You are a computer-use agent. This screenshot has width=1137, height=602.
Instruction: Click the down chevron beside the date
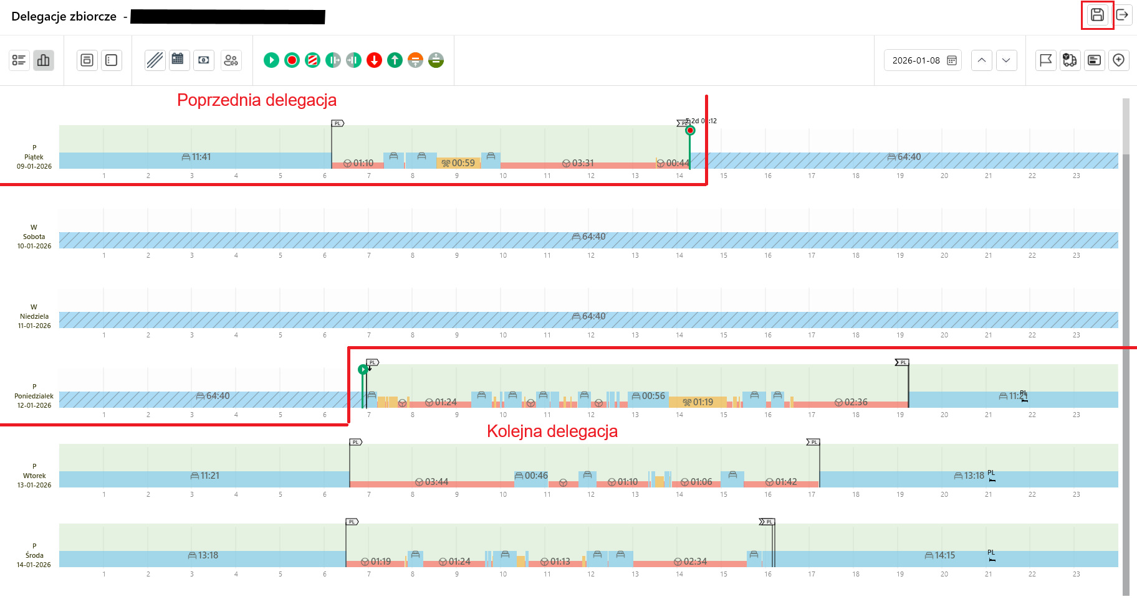1006,60
